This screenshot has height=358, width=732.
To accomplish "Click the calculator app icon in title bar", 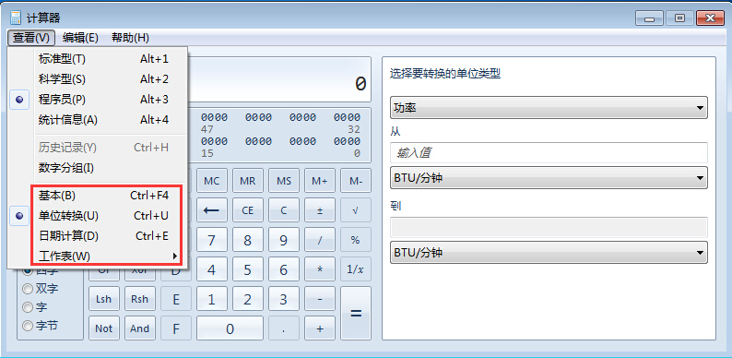I will 16,18.
